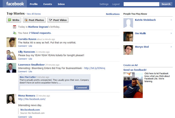Click the Post Photos button
Image resolution: width=175 pixels, height=118 pixels.
(x=34, y=20)
